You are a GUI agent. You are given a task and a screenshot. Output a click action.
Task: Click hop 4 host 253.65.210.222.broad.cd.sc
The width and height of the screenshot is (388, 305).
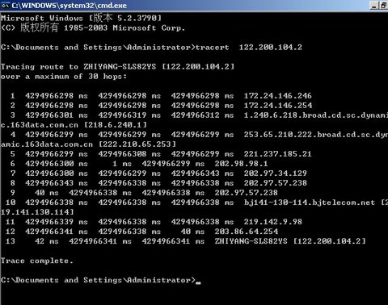coord(316,135)
